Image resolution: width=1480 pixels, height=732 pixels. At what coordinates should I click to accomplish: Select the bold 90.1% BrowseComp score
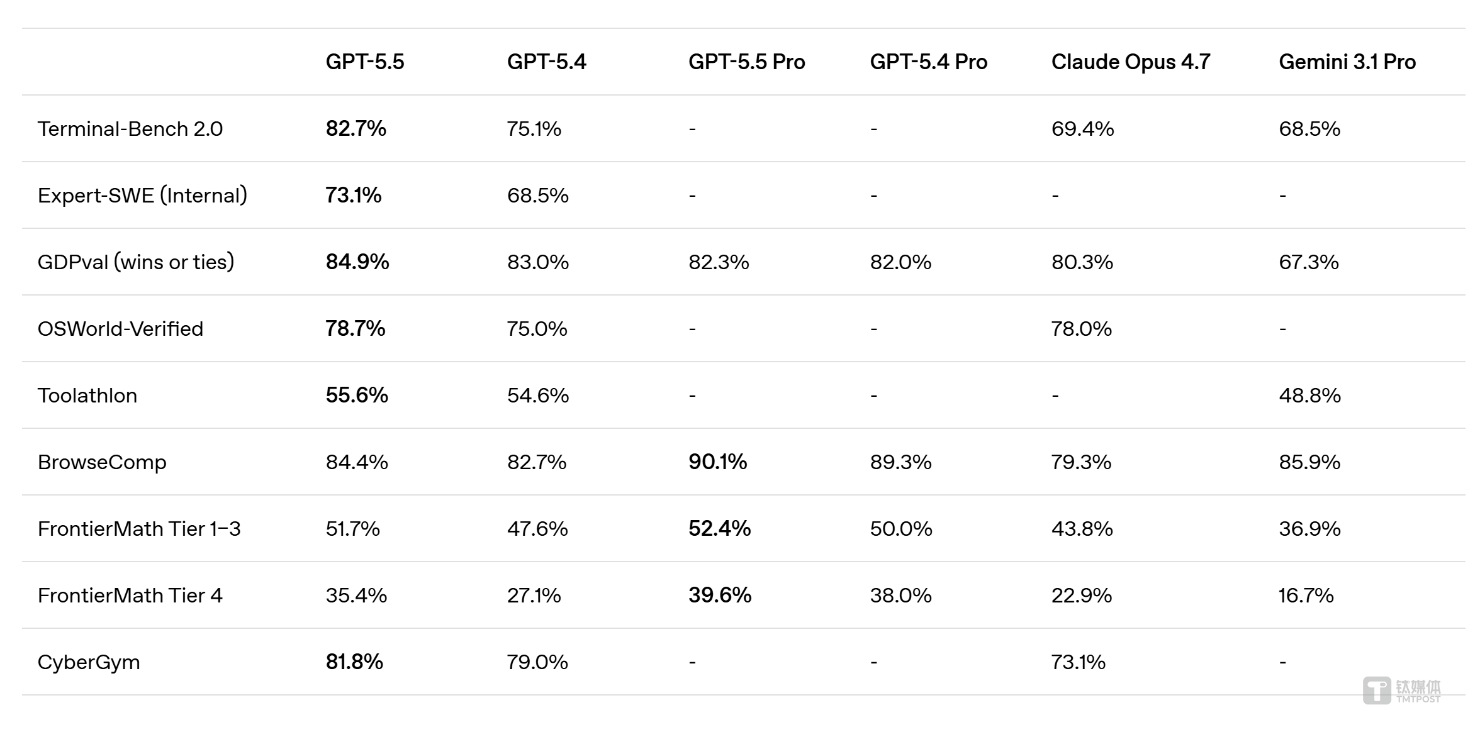[x=717, y=462]
